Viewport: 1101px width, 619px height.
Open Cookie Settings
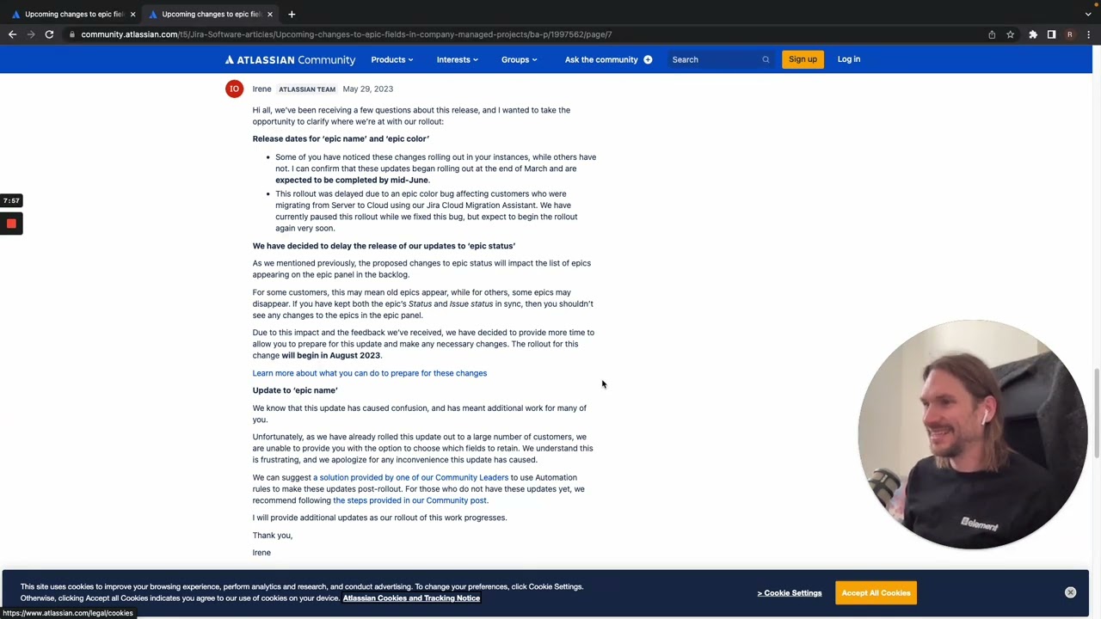pyautogui.click(x=790, y=593)
